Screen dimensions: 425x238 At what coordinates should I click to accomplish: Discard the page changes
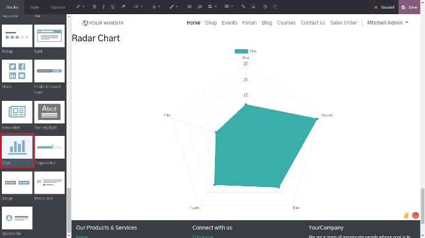384,7
